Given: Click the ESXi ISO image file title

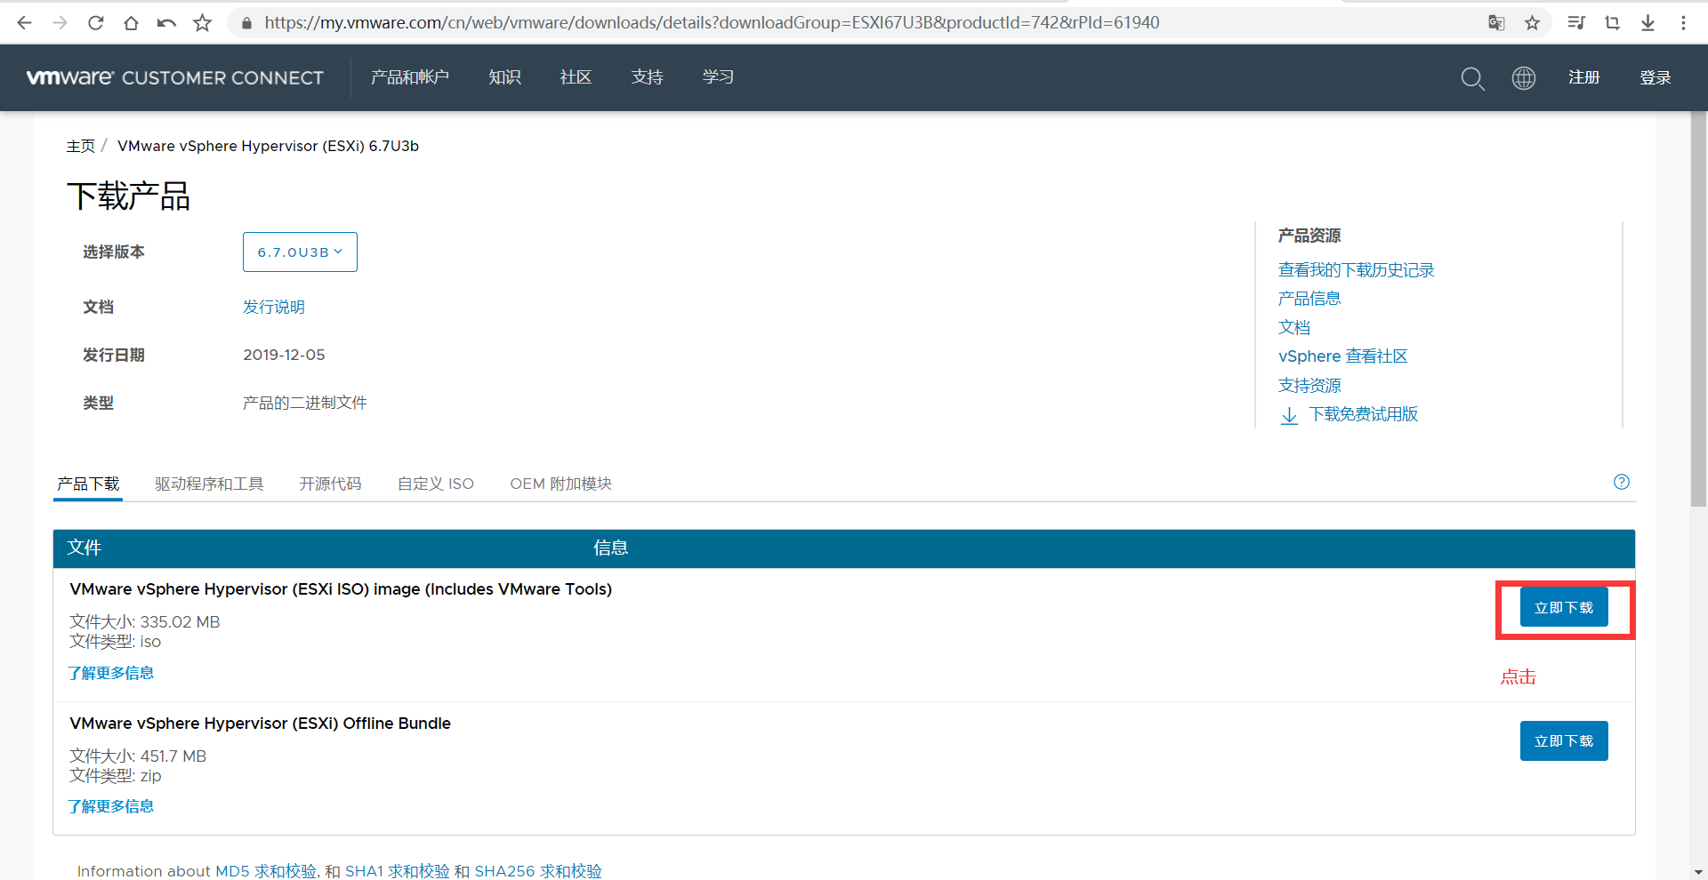Looking at the screenshot, I should (x=341, y=589).
